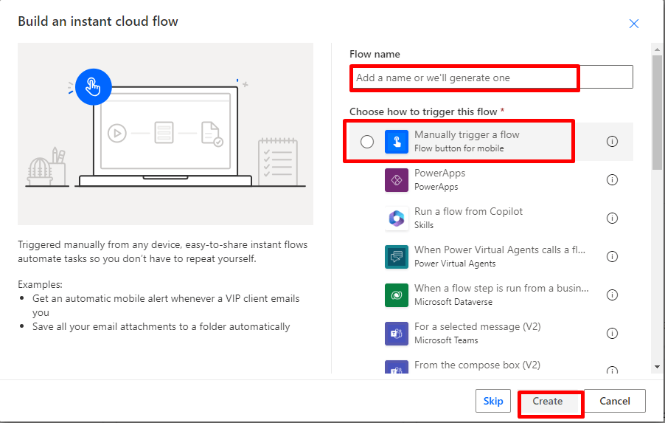Click the purple PowerApps trigger icon
The image size is (665, 423).
pyautogui.click(x=397, y=180)
